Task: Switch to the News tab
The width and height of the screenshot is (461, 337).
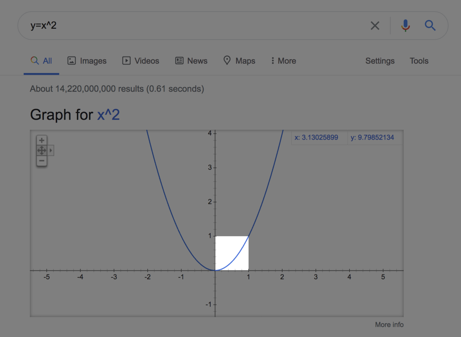Action: pos(191,61)
